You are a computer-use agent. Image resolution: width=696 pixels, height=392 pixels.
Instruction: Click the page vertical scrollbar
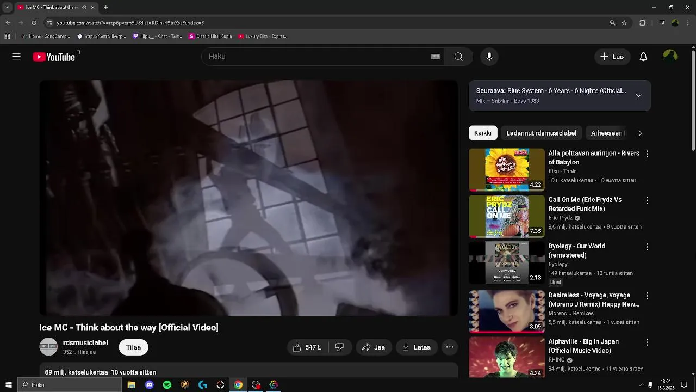[693, 101]
